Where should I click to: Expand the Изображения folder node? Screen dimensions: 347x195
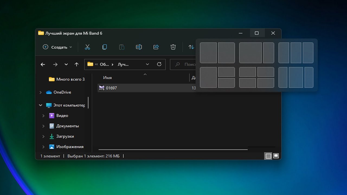[x=43, y=147]
